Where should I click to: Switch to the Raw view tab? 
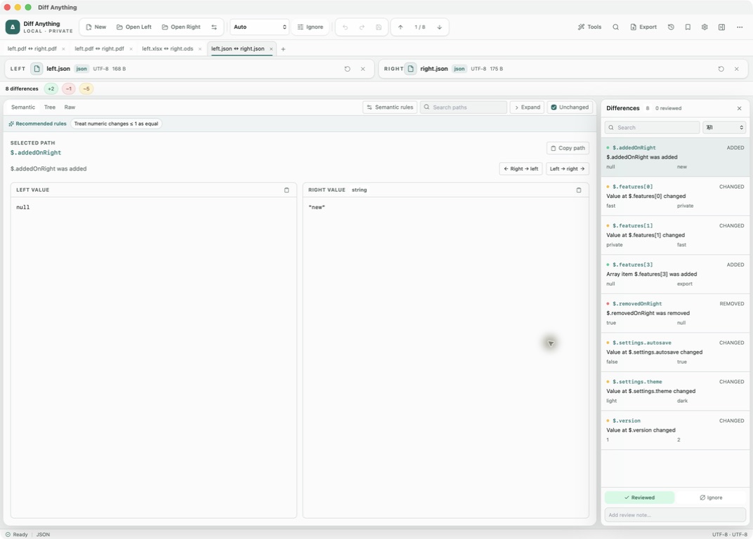[x=70, y=107]
